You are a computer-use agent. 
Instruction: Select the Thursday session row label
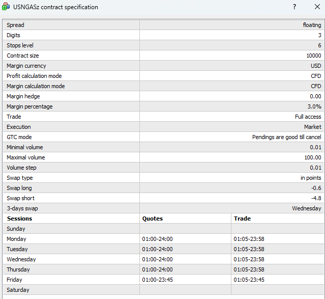(x=18, y=269)
